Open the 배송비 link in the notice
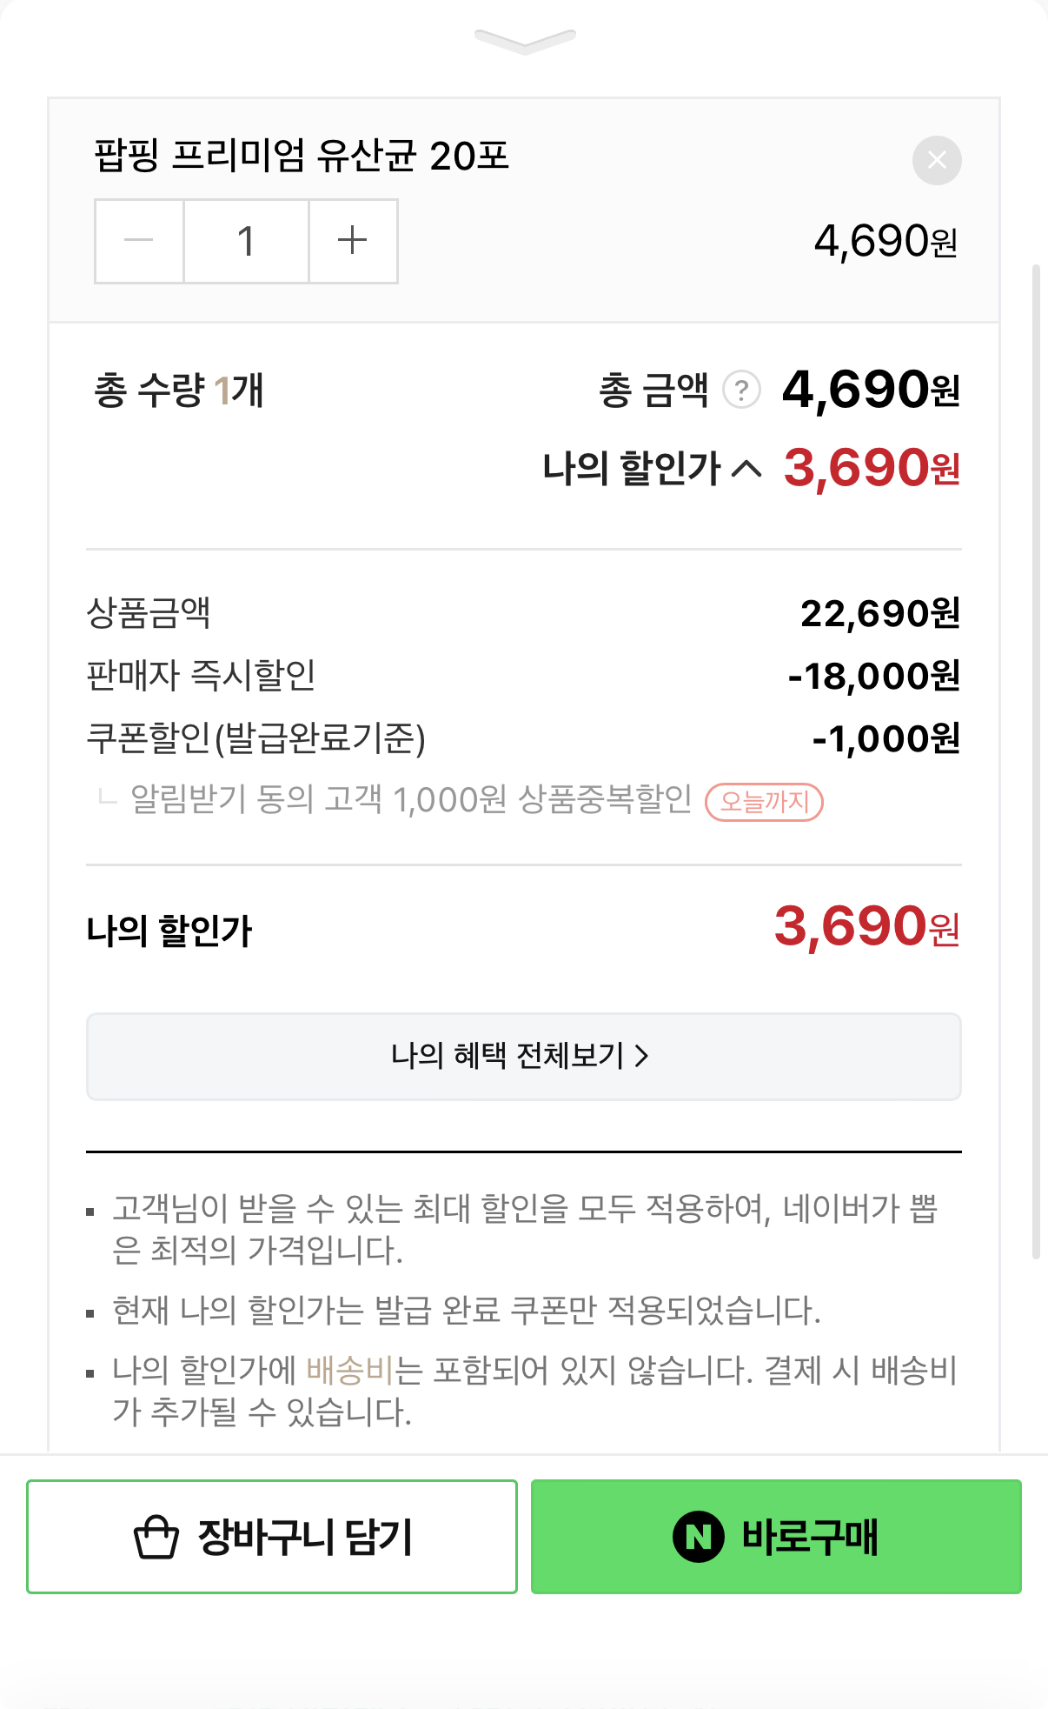Viewport: 1048px width, 1709px height. [350, 1371]
